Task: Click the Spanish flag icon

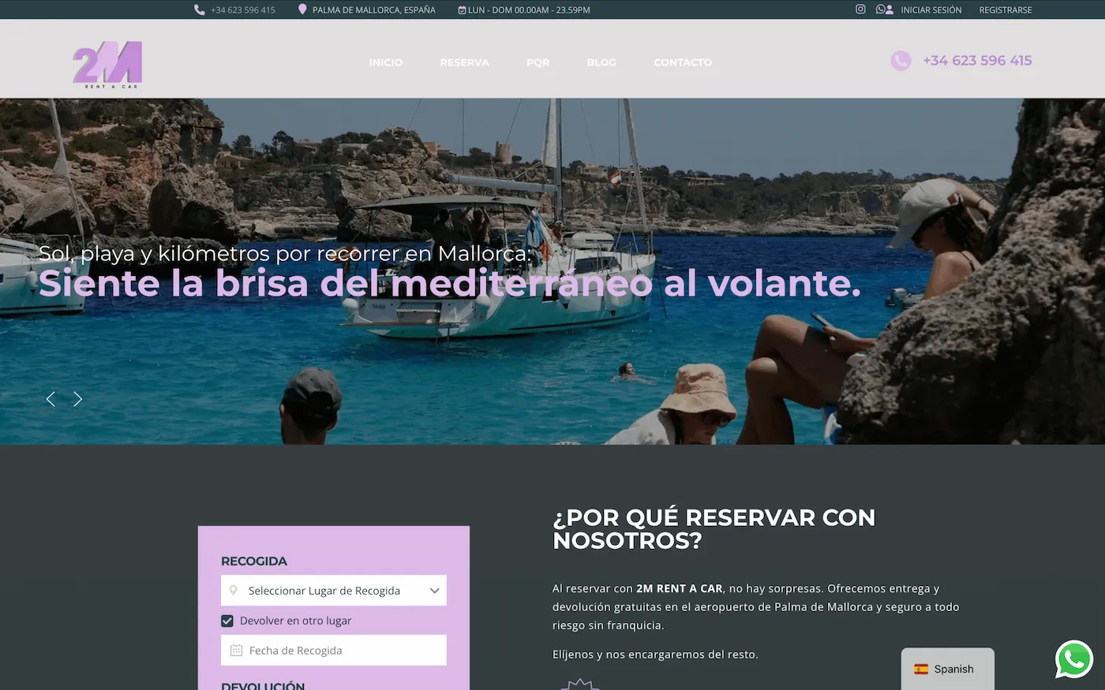Action: 921,669
